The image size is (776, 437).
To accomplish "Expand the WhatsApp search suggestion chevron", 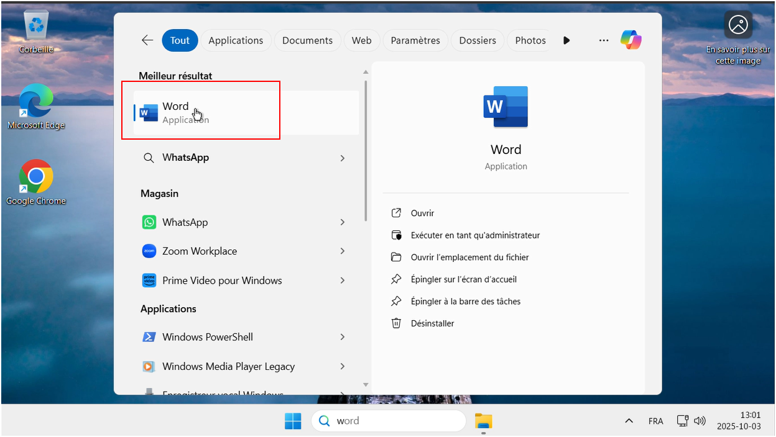I will (343, 158).
